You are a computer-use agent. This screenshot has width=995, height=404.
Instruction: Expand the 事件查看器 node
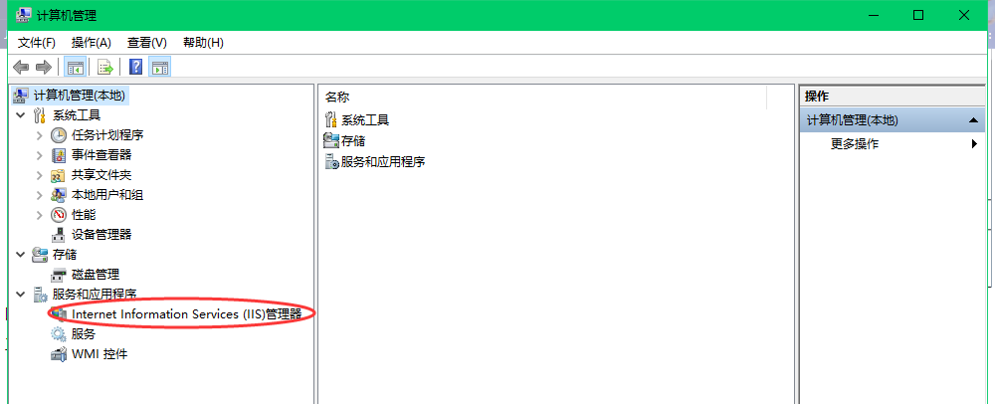40,155
